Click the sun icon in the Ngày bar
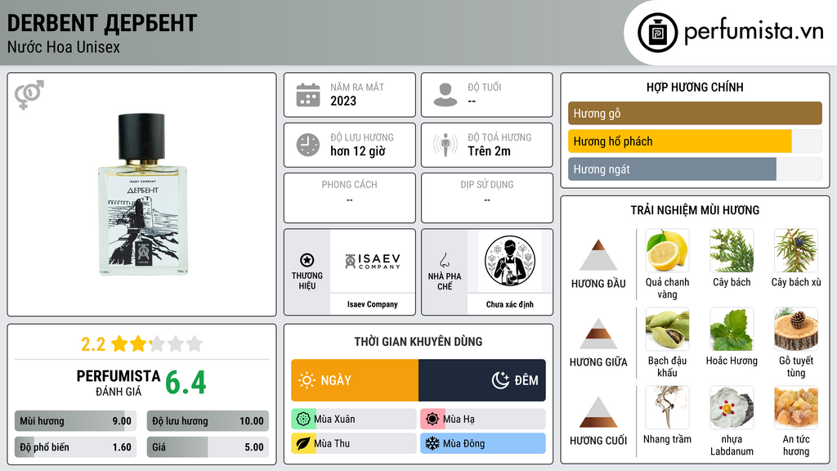The height and width of the screenshot is (471, 837). click(307, 380)
